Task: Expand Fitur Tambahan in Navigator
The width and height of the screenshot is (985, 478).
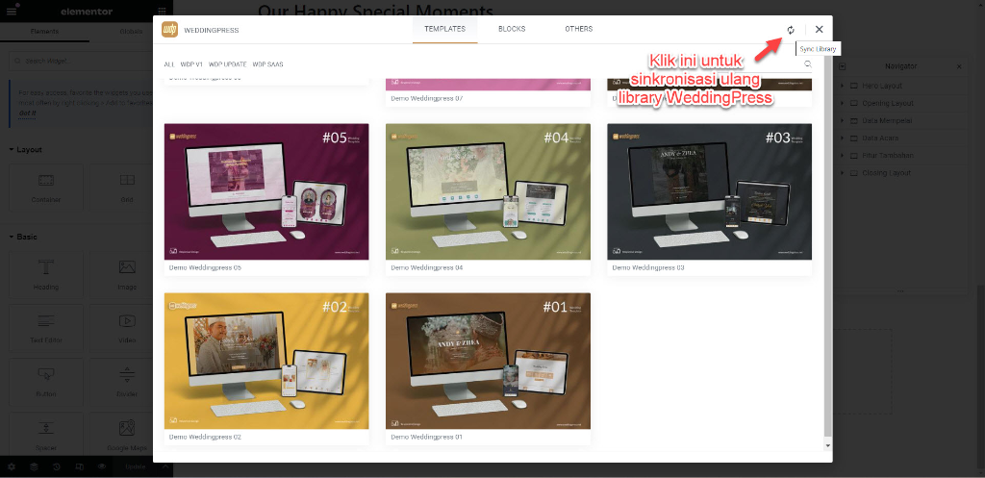Action: (x=842, y=155)
